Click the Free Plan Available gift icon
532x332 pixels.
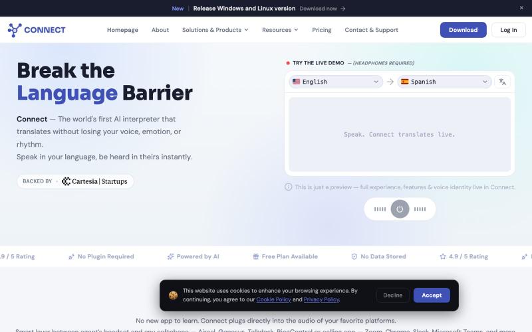point(256,256)
